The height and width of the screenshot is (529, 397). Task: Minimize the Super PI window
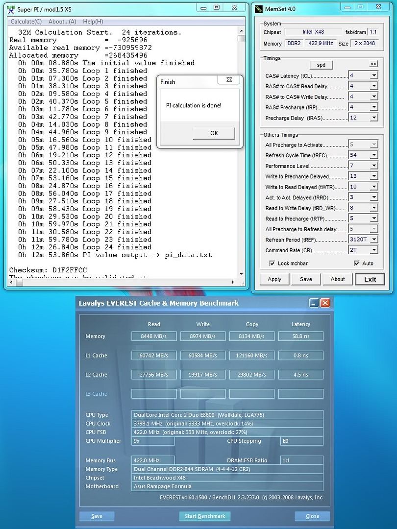click(203, 8)
